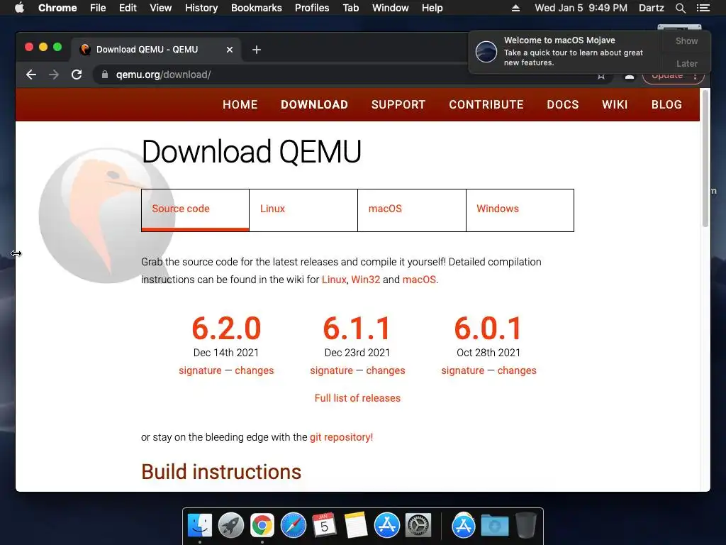Open CONTRIBUTE in site navigation
Viewport: 726px width, 545px height.
tap(486, 105)
